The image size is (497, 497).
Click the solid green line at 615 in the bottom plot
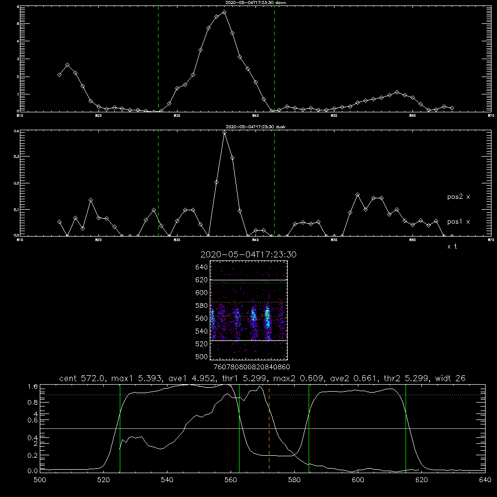pos(406,428)
